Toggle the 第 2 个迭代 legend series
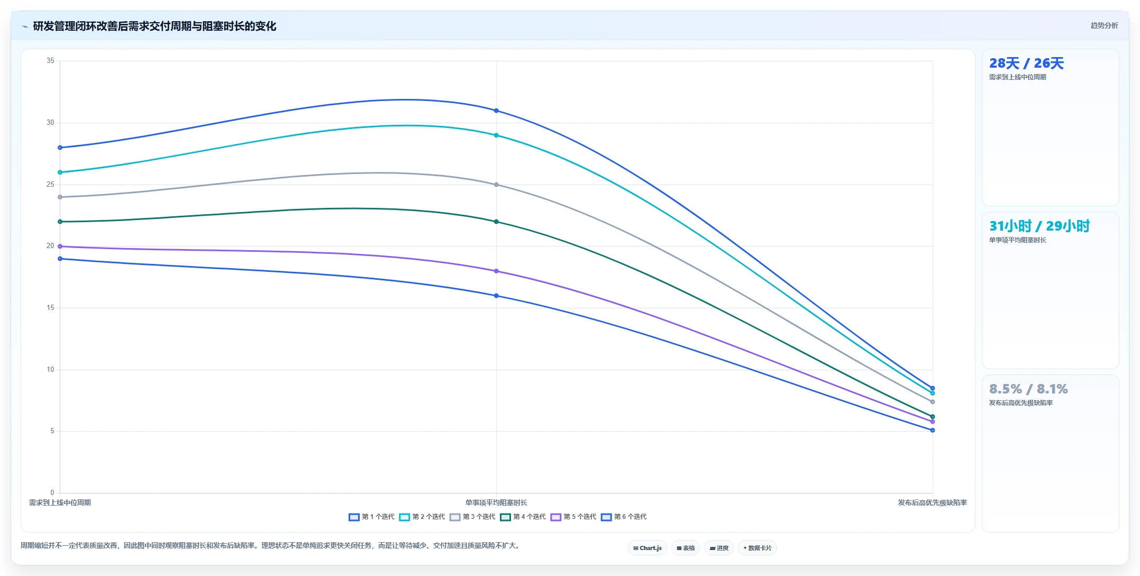Image resolution: width=1140 pixels, height=576 pixels. coord(422,517)
